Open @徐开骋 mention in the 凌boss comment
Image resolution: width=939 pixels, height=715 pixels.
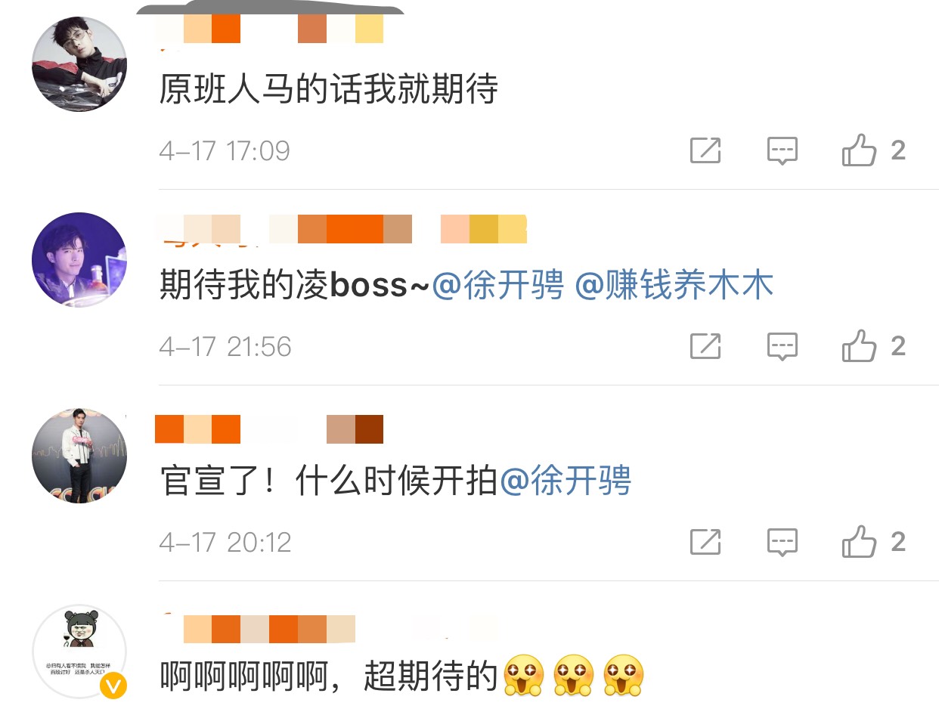(x=498, y=286)
